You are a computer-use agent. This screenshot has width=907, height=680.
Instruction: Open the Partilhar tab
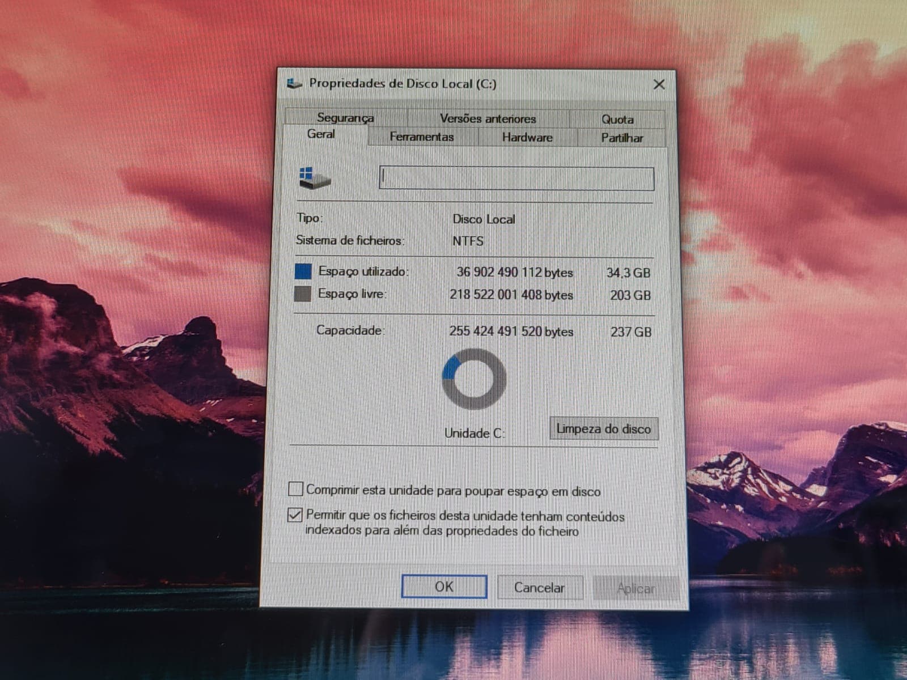(x=622, y=138)
